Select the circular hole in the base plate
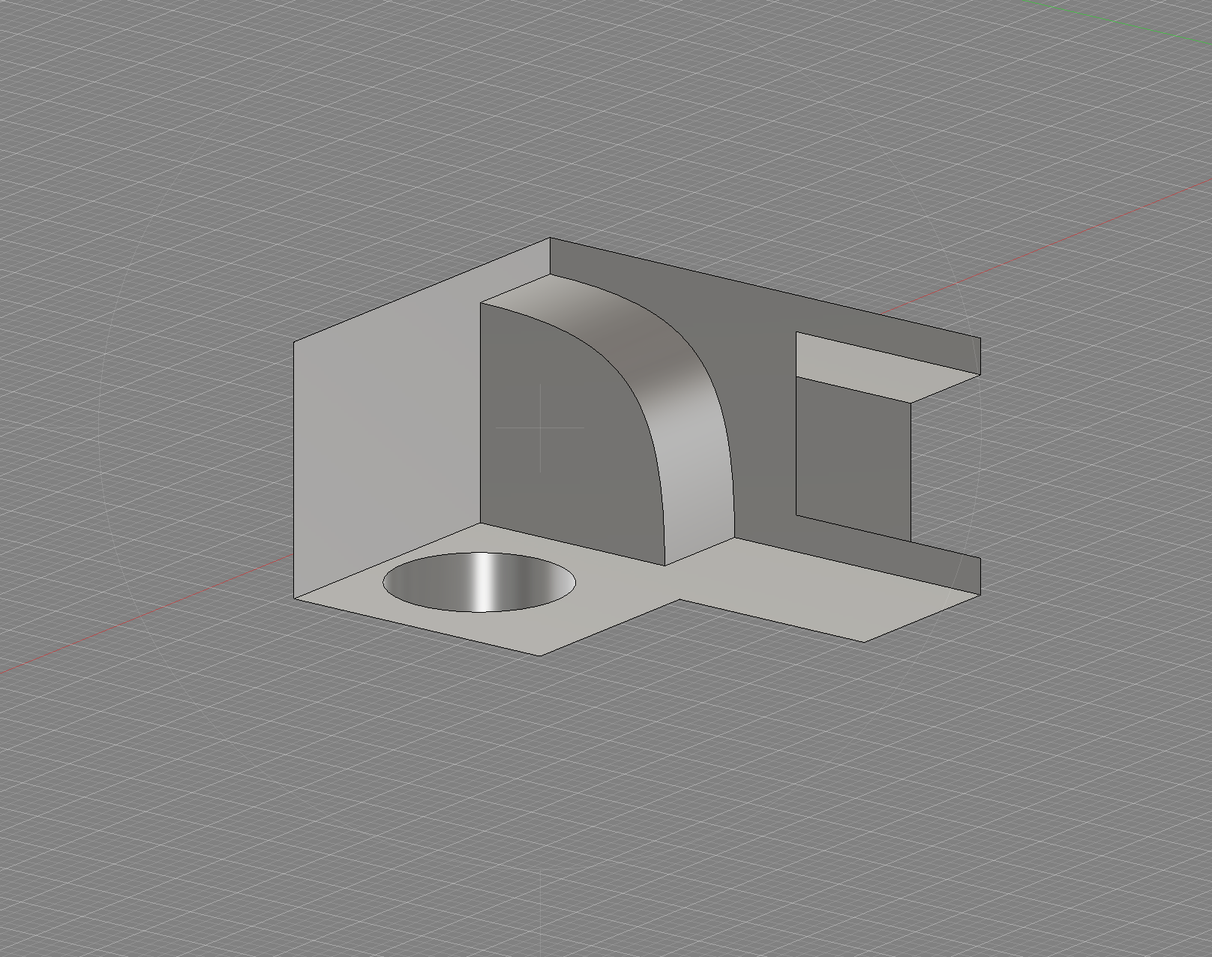The width and height of the screenshot is (1212, 957). 479,582
